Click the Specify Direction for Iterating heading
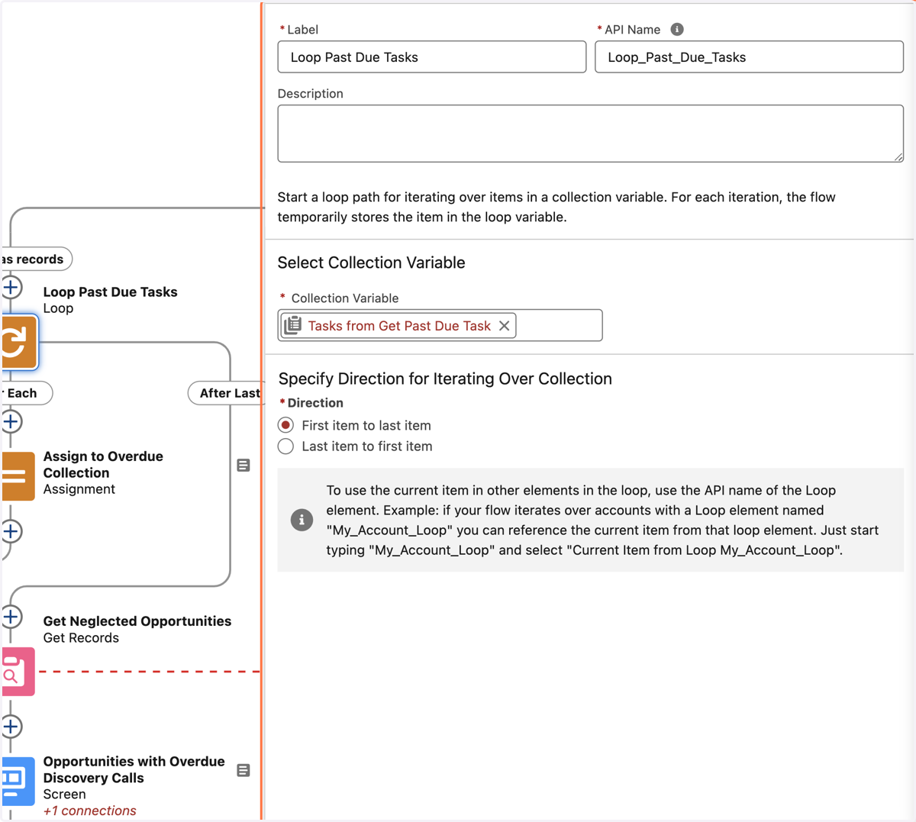916x822 pixels. (445, 379)
